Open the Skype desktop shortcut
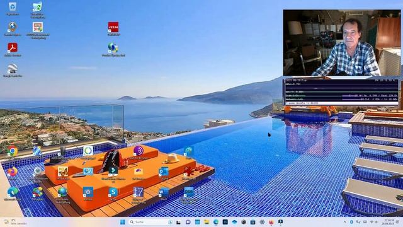The height and width of the screenshot is (227, 403). click(113, 192)
